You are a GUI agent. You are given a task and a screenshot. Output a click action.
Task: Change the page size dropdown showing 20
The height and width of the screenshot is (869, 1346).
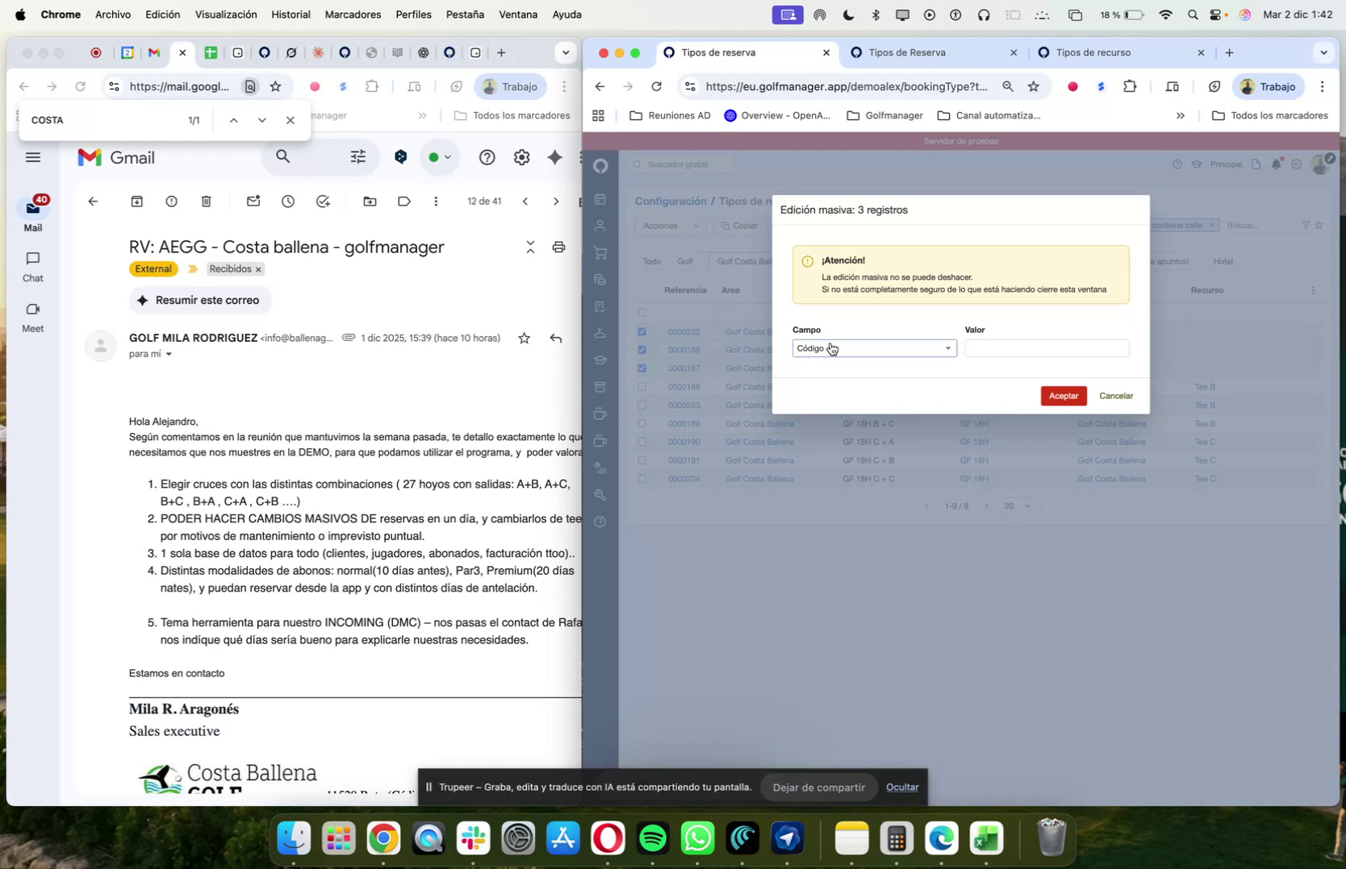[x=1015, y=505]
